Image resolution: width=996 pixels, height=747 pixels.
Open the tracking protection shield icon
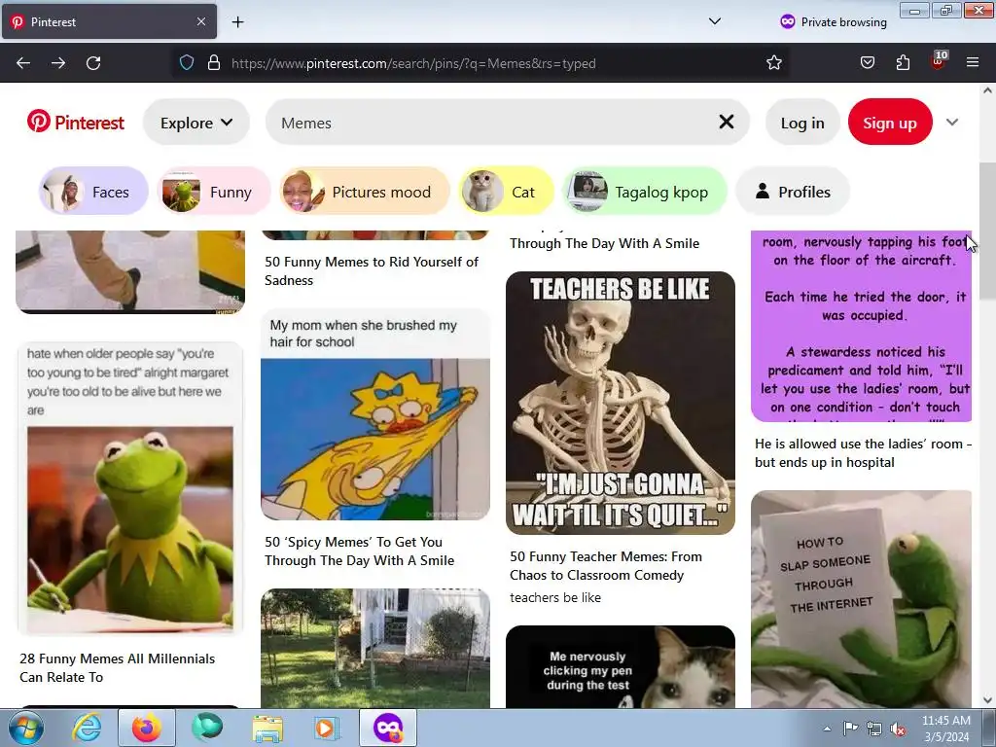click(186, 63)
